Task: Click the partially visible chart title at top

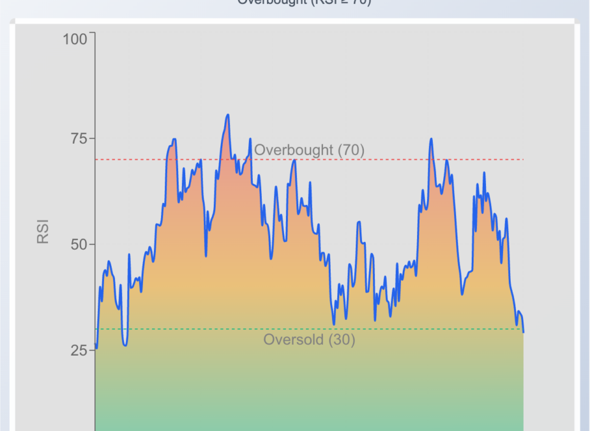Action: [304, 2]
